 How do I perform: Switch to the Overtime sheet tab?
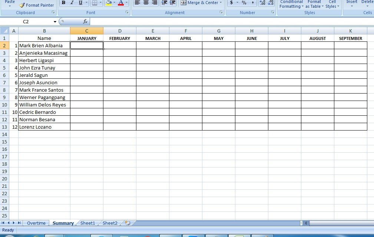(36, 223)
